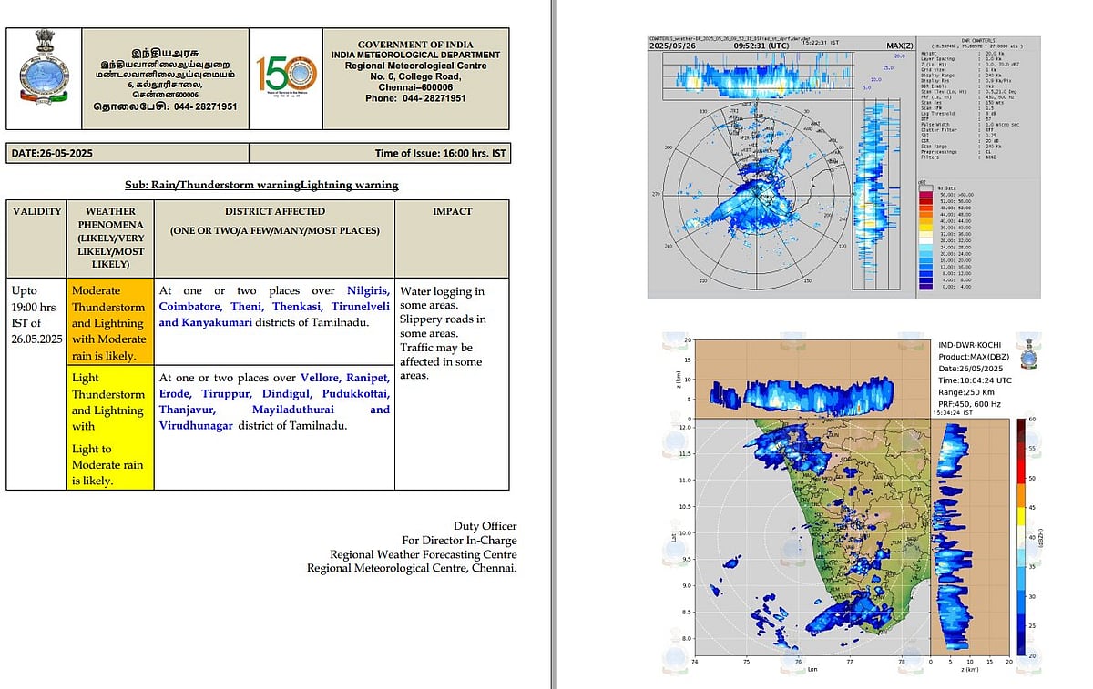Click the orange Moderate Thunderstorm warning cell
The height and width of the screenshot is (689, 1093).
[x=108, y=323]
